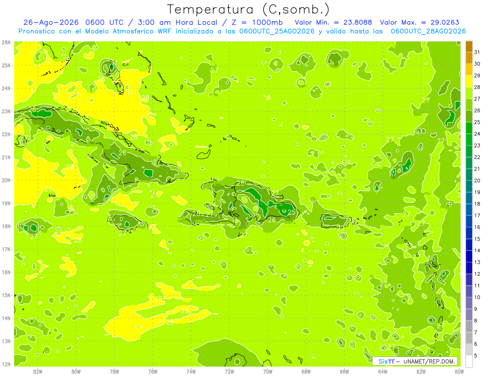488x377 pixels.
Task: Pick the color bar swatch between 26 and 27
Action: 469,105
